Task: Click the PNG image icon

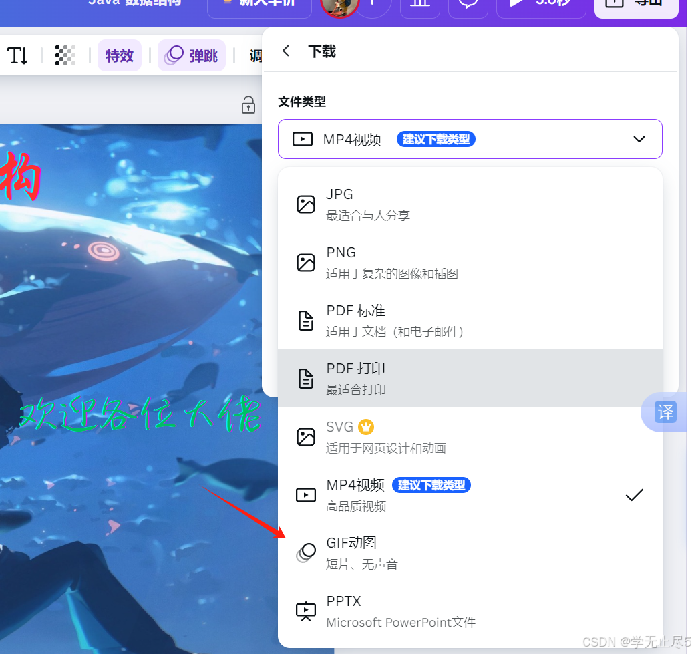Action: coord(306,263)
